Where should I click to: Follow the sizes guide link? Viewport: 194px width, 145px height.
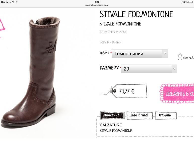pos(188,57)
